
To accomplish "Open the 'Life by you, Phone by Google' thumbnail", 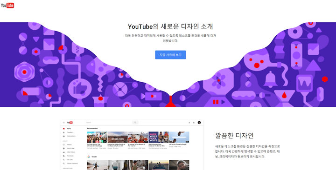I will pyautogui.click(x=179, y=137).
